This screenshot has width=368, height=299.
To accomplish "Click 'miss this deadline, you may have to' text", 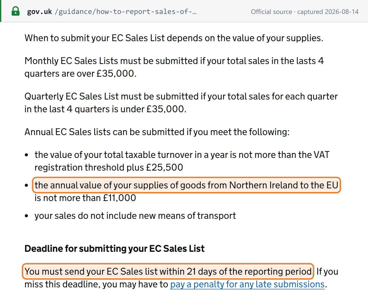I will click(96, 284).
